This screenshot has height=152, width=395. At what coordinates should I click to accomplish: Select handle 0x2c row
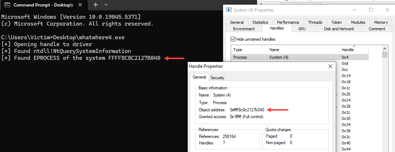[346, 112]
